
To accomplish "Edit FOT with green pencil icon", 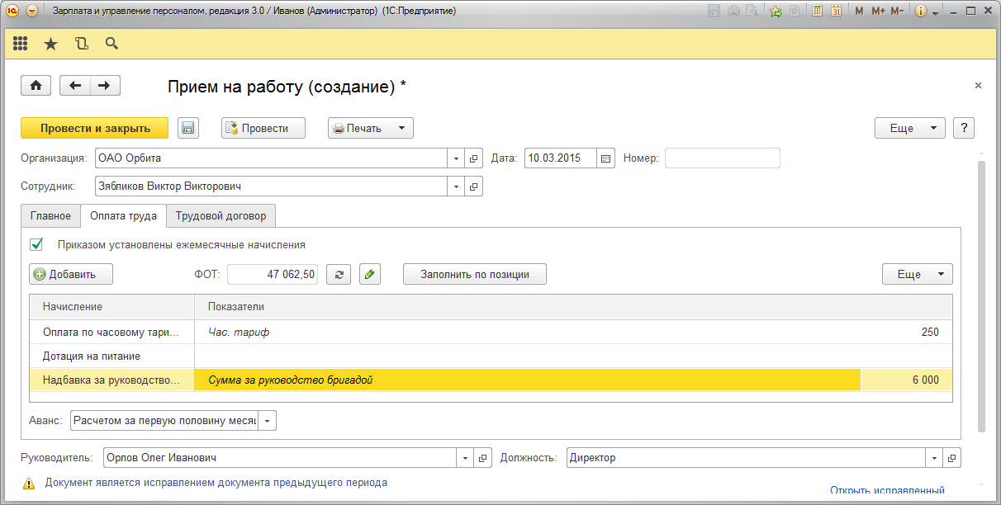I will click(x=370, y=275).
